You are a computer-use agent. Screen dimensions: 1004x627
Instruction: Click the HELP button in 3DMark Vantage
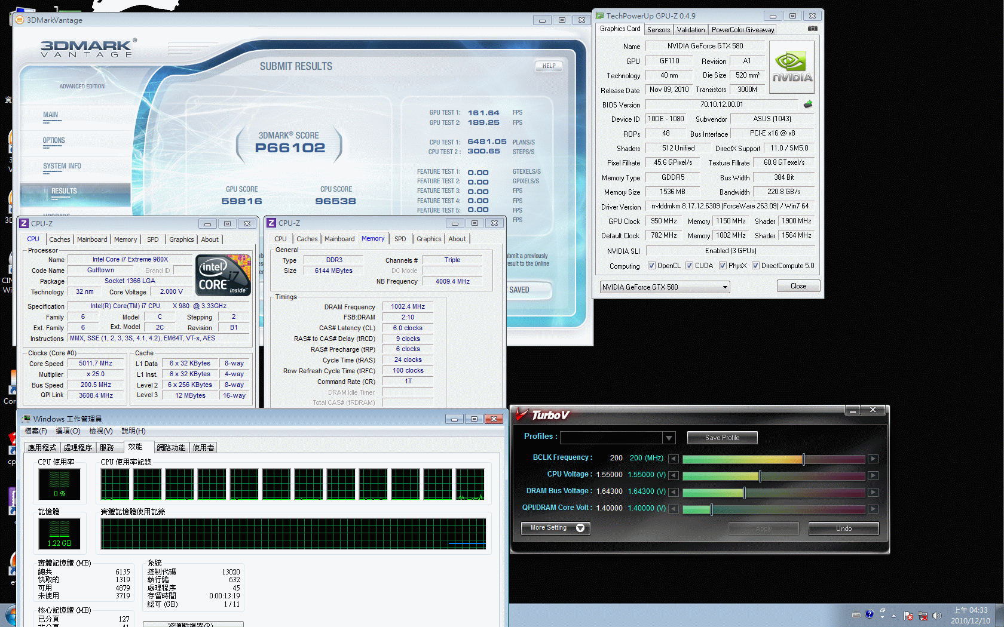tap(549, 66)
